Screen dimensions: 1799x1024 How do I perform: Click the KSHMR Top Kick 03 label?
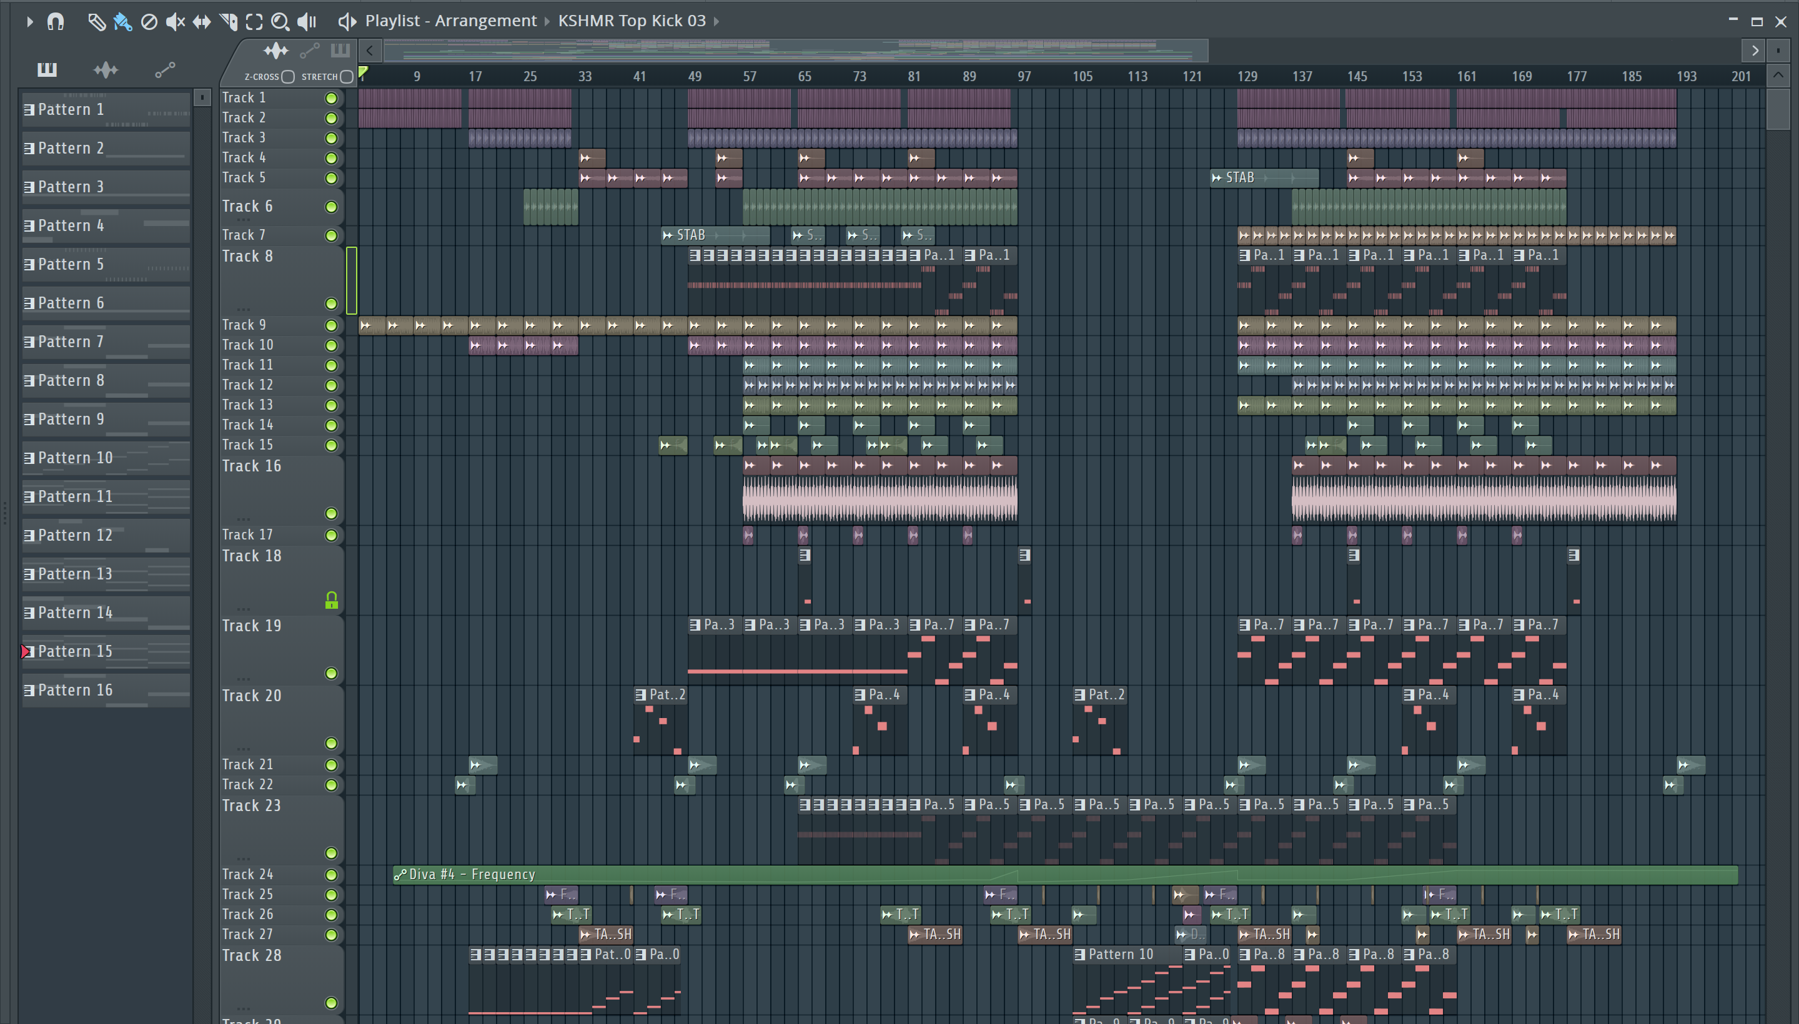click(632, 21)
